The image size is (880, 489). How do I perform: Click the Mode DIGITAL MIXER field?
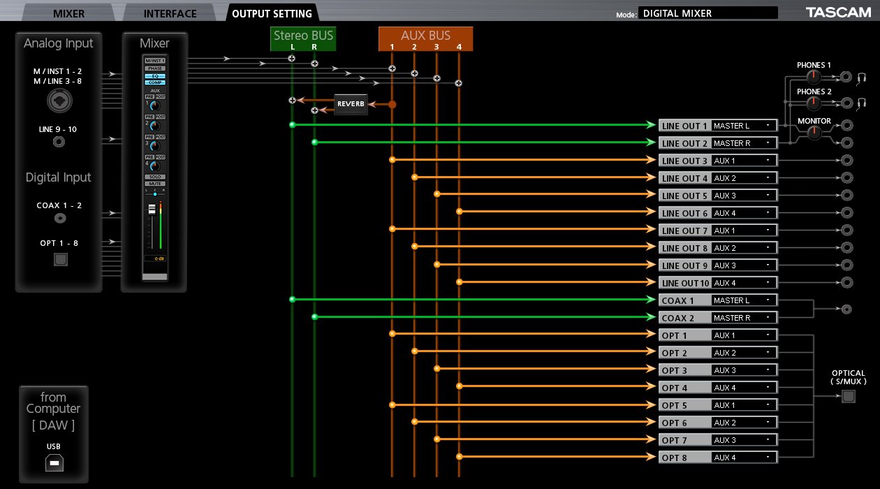(707, 13)
